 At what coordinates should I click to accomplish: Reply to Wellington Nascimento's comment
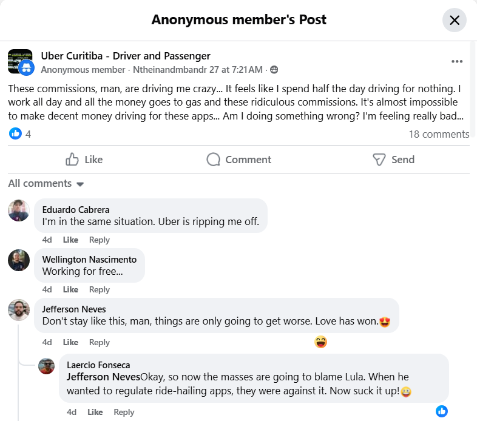click(99, 289)
